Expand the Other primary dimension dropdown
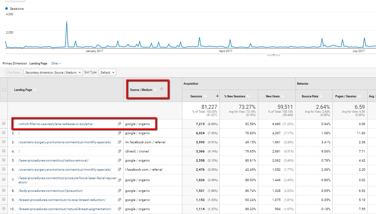The width and height of the screenshot is (376, 214). tap(56, 64)
